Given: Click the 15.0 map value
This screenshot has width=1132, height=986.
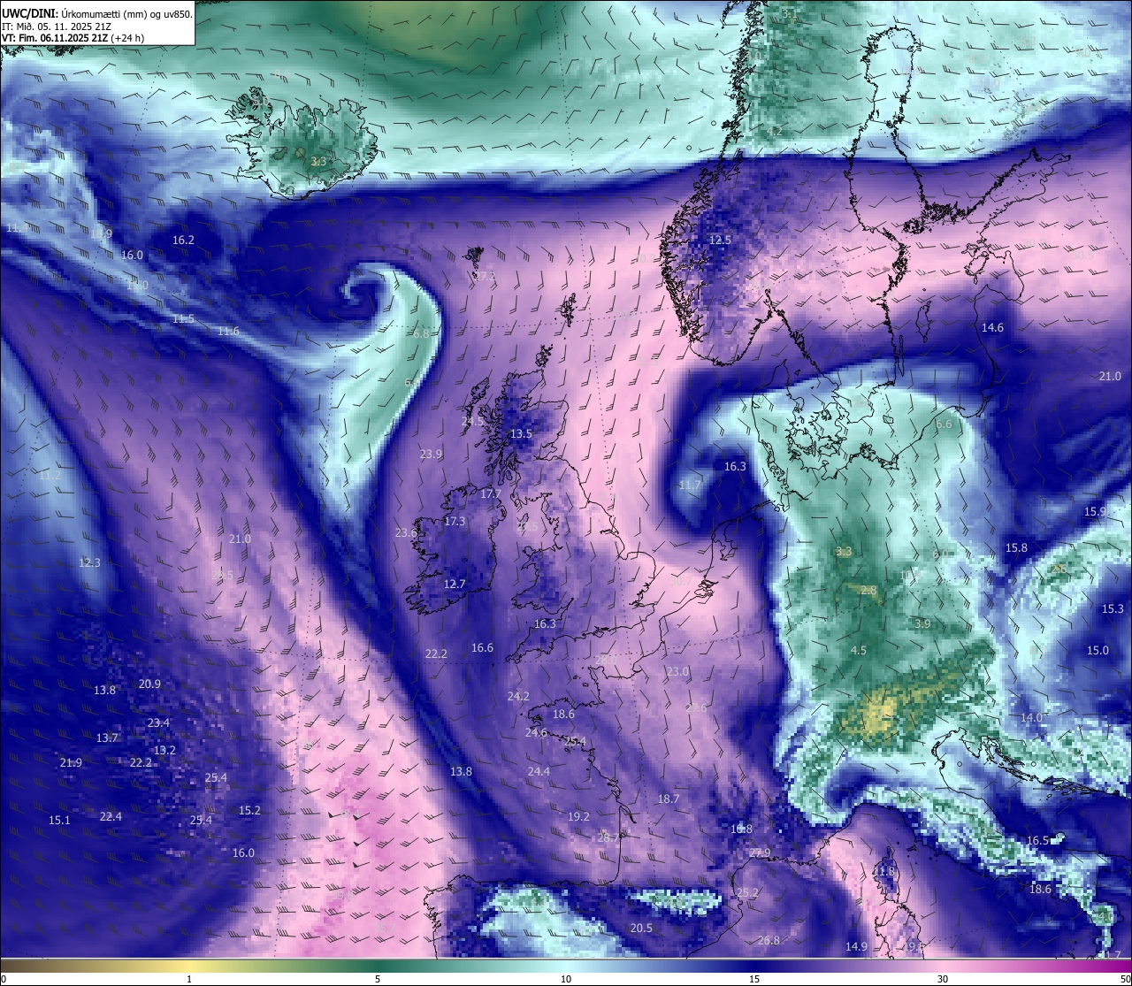Looking at the screenshot, I should click(x=1098, y=651).
